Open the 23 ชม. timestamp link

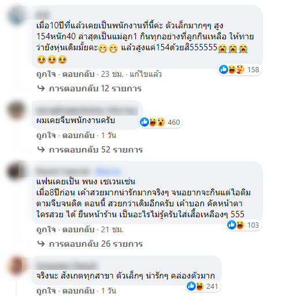pyautogui.click(x=112, y=74)
